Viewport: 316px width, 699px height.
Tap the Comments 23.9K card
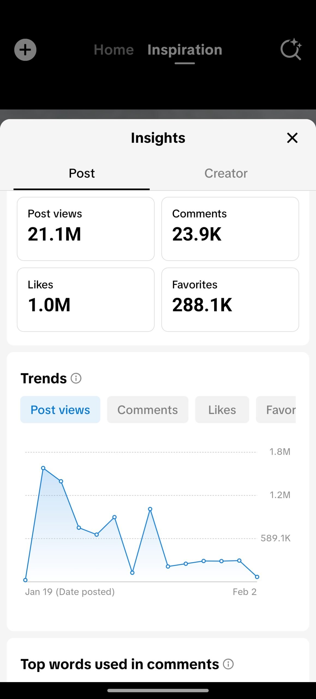coord(230,229)
